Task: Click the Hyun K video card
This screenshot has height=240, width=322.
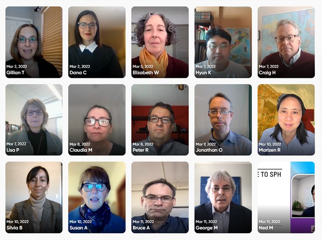Action: coord(223,42)
